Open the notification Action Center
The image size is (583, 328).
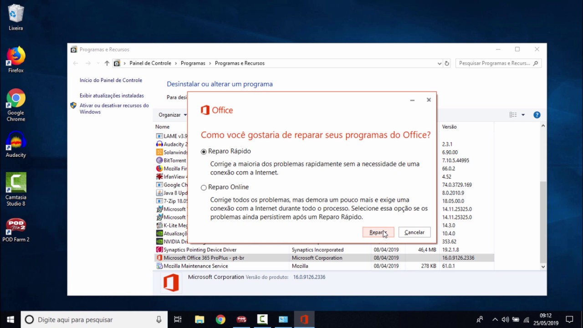[569, 320]
